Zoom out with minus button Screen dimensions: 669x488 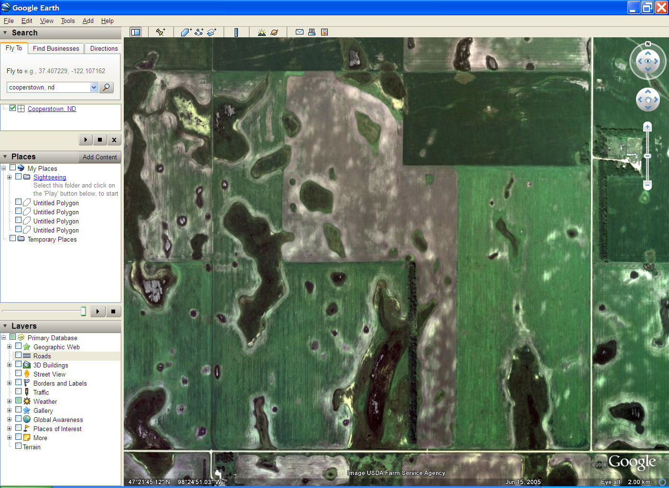[647, 185]
